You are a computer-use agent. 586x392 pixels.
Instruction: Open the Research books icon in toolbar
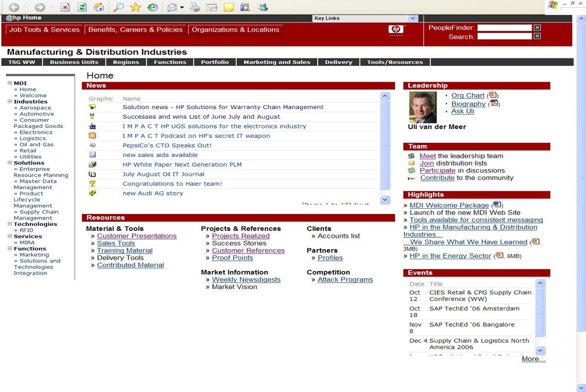point(245,7)
